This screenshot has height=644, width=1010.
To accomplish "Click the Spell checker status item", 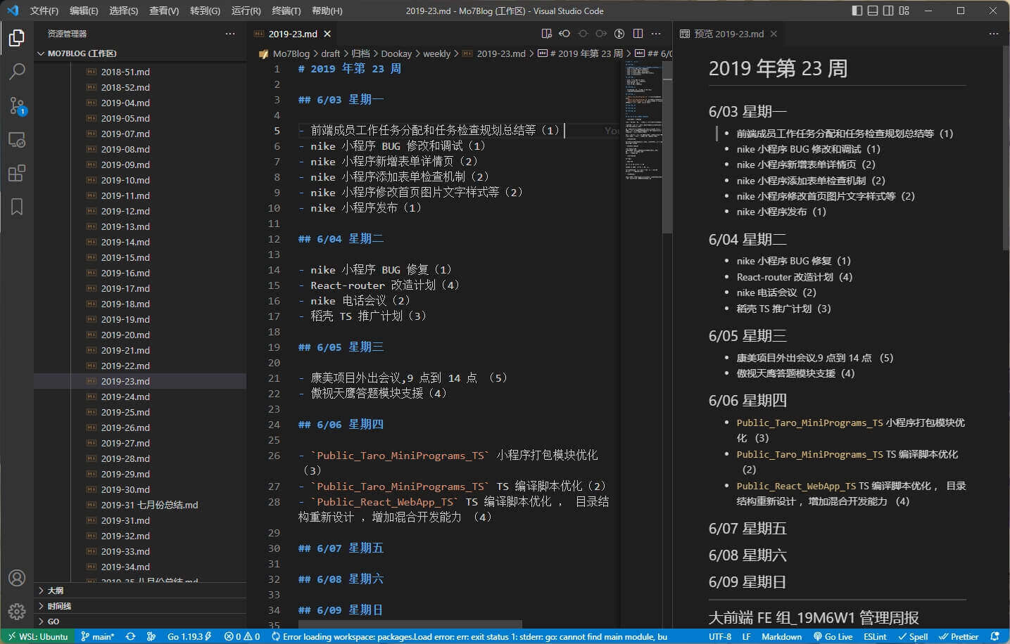I will tap(913, 636).
